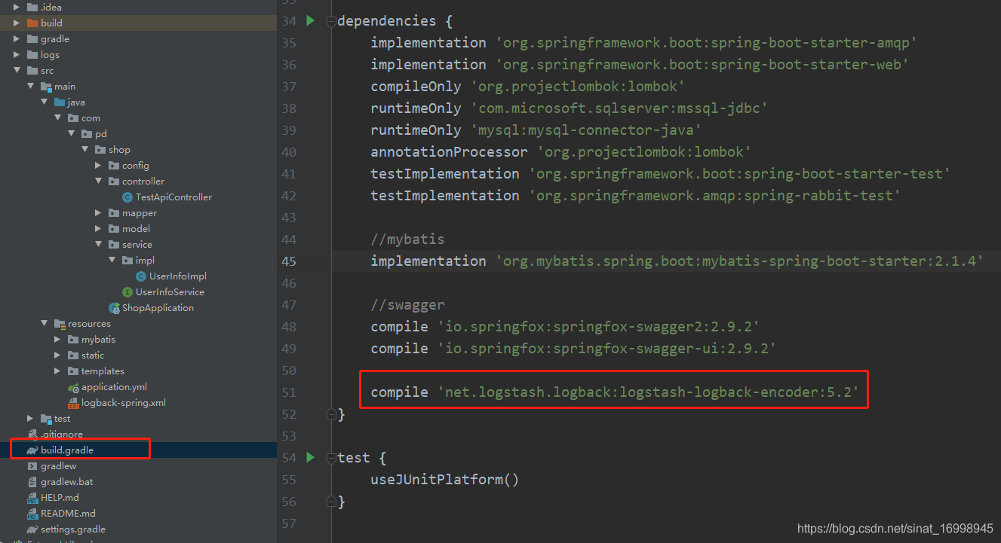Image resolution: width=1001 pixels, height=543 pixels.
Task: Click the //mybatis comment
Action: click(407, 239)
